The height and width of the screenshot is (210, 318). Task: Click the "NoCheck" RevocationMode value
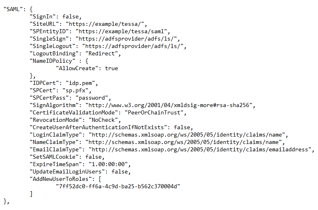(103, 120)
